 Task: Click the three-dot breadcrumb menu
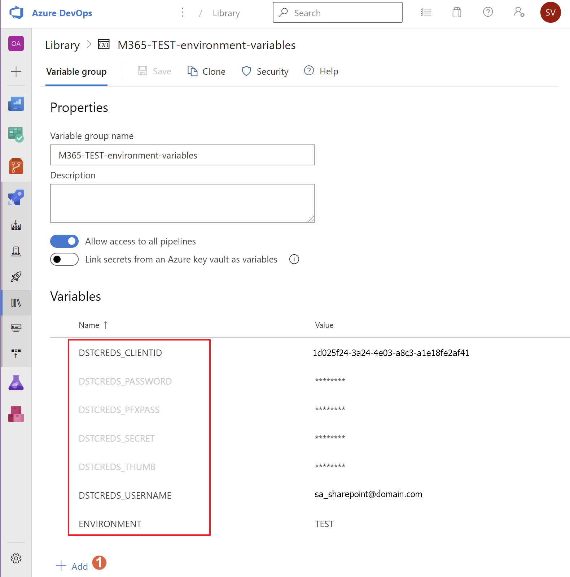(183, 12)
